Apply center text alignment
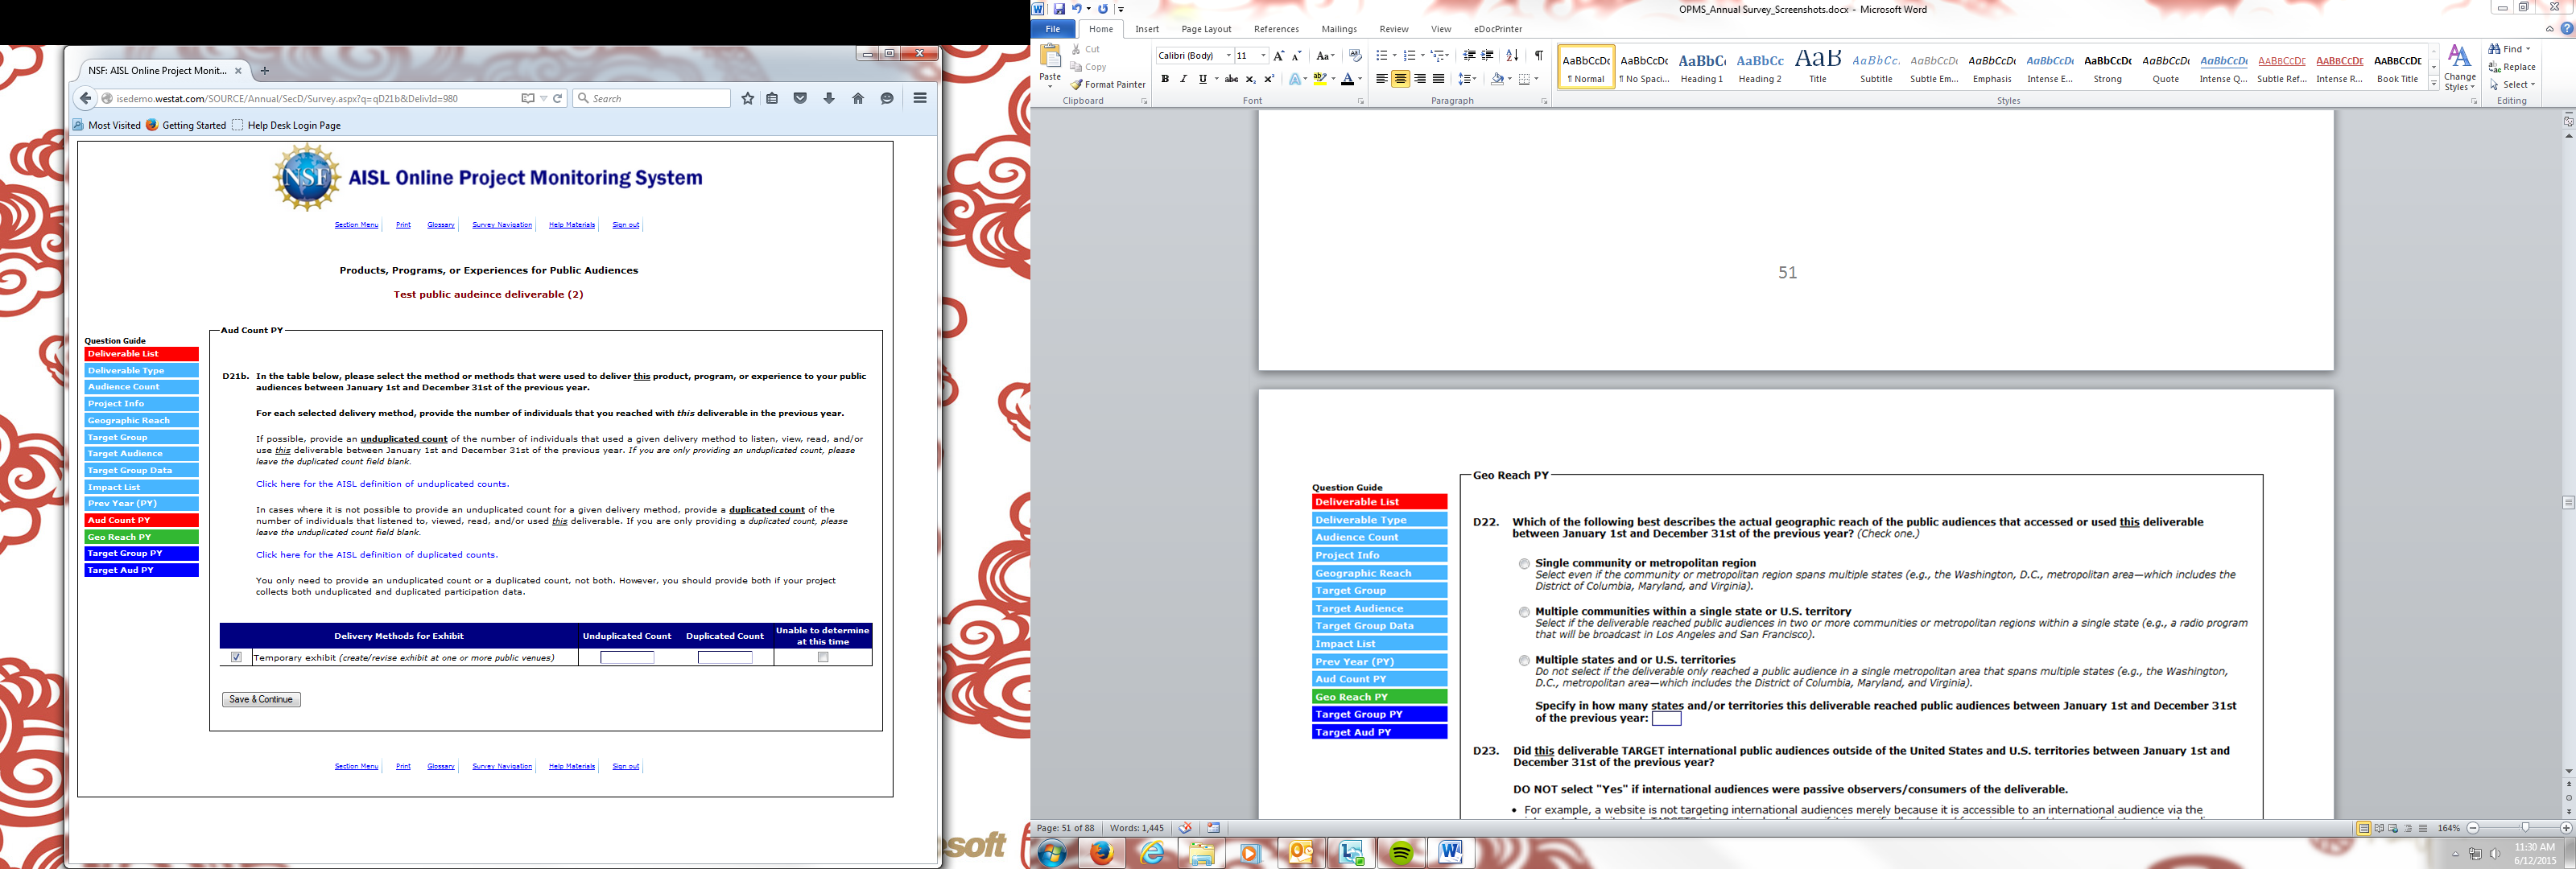 pos(1400,79)
